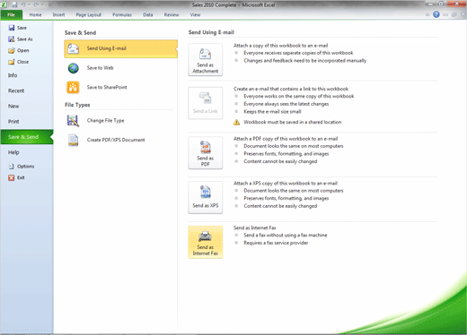Click the Close folder icon
This screenshot has width=467, height=335.
click(x=12, y=62)
